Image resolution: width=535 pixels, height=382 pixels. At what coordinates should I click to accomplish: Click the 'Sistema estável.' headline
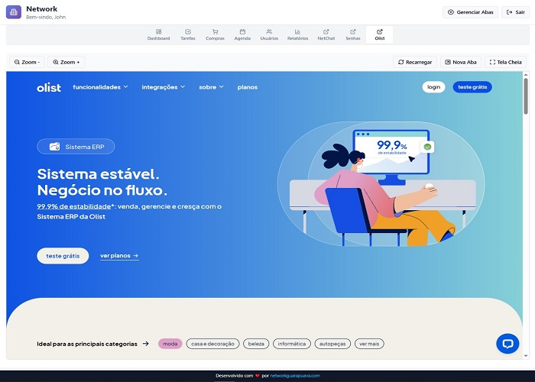click(x=98, y=174)
